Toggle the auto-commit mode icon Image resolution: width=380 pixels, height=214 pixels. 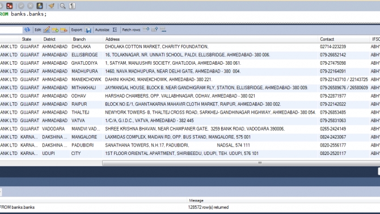click(x=40, y=6)
